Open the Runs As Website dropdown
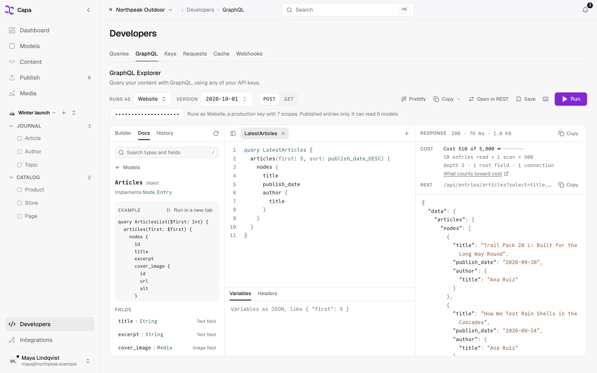The height and width of the screenshot is (373, 597). click(152, 99)
